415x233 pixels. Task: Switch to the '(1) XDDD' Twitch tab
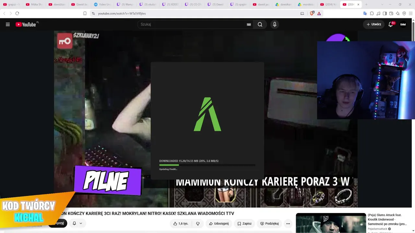click(171, 5)
